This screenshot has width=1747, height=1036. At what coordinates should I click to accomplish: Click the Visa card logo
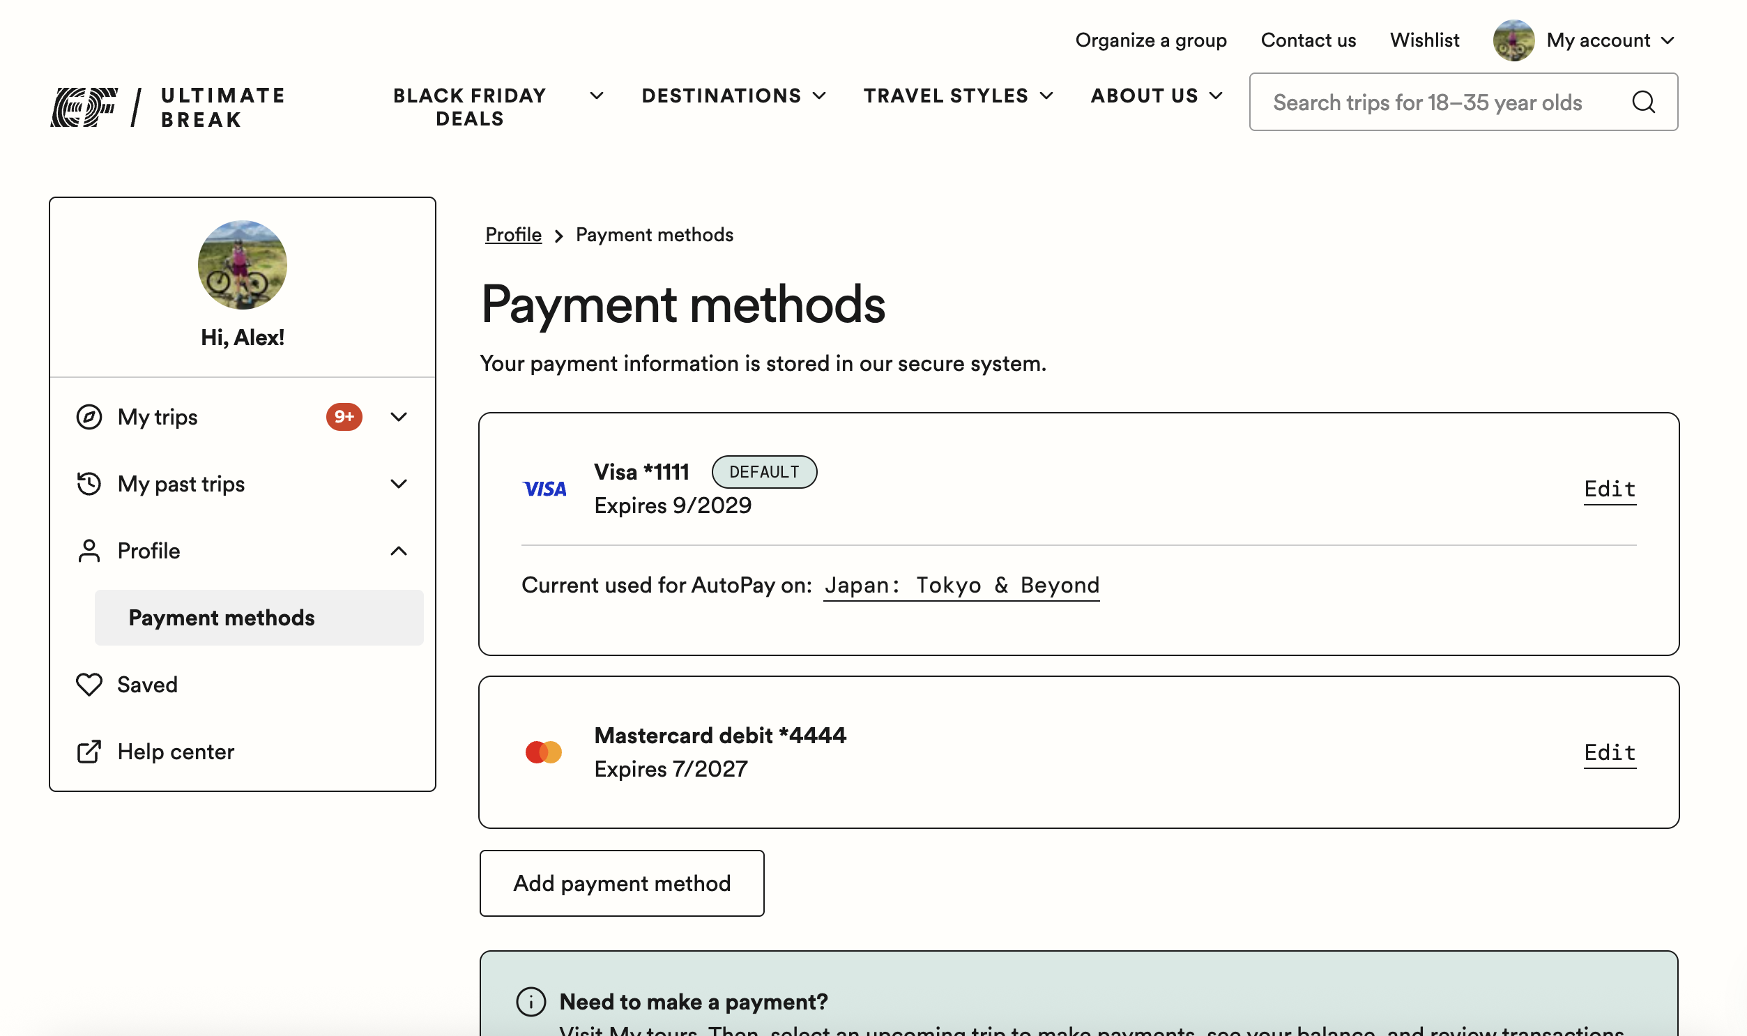click(545, 488)
